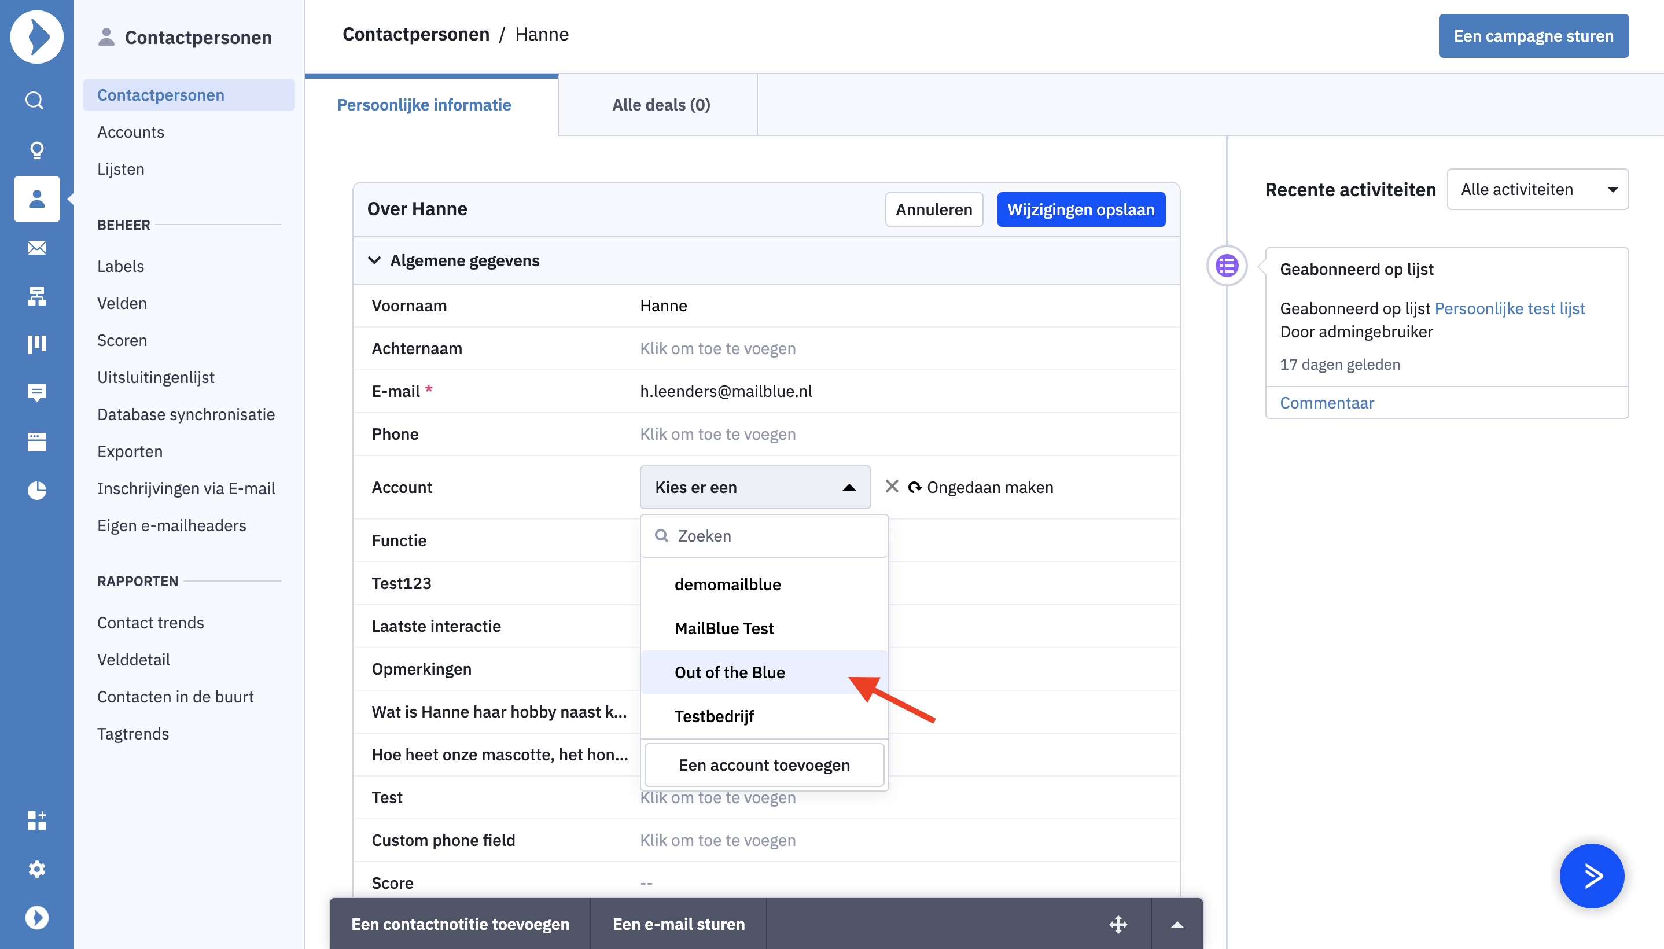Select MailBlue Test from account list
1664x949 pixels.
click(x=764, y=628)
